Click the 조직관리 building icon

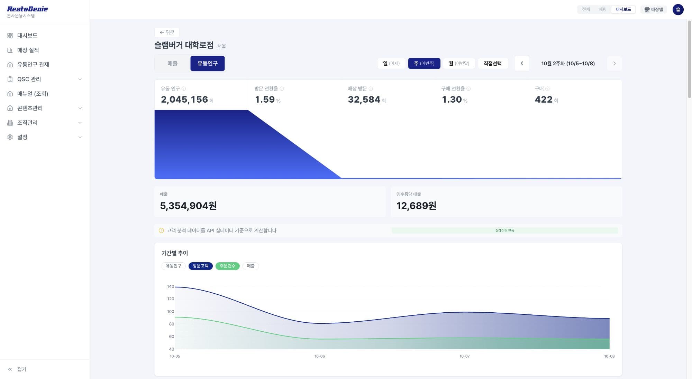pos(10,123)
